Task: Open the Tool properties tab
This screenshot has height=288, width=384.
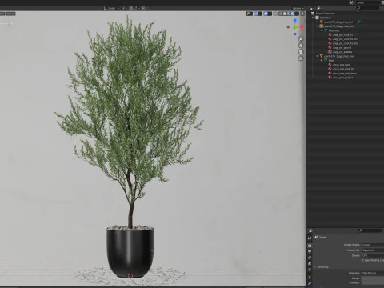Action: (310, 238)
